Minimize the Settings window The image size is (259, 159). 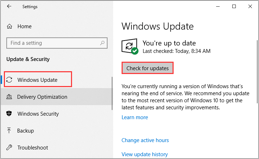(x=218, y=6)
